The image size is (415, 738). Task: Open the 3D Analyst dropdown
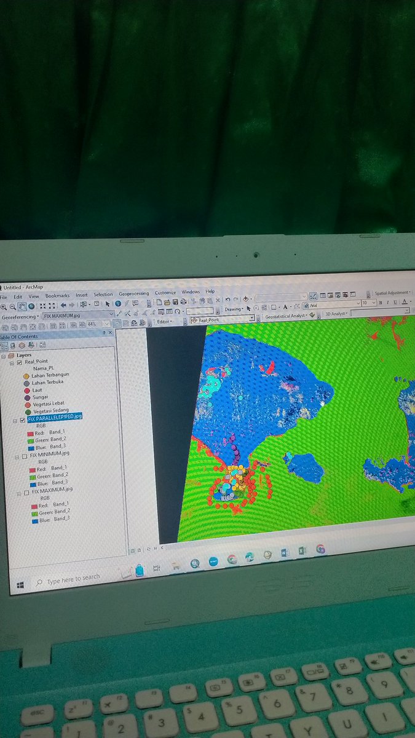[337, 314]
